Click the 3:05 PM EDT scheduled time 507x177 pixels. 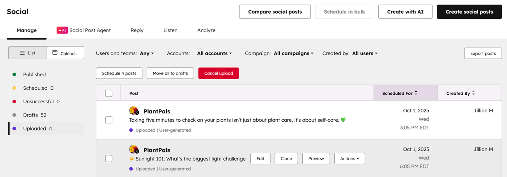[415, 127]
